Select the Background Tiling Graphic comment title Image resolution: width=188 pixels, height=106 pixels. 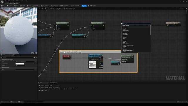pyautogui.click(x=70, y=52)
